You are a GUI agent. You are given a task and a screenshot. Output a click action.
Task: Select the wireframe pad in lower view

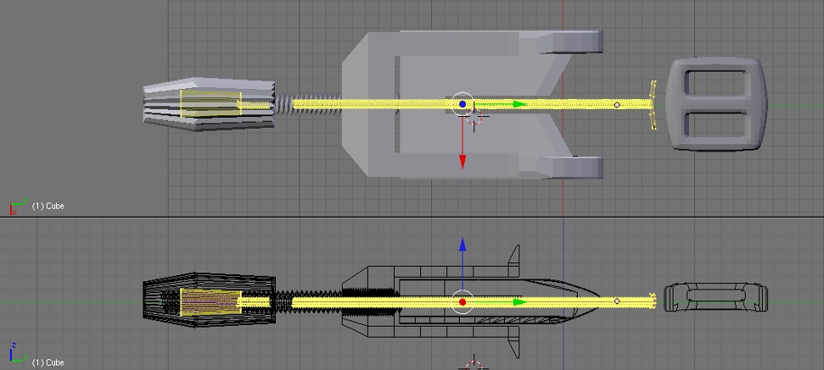coord(715,298)
